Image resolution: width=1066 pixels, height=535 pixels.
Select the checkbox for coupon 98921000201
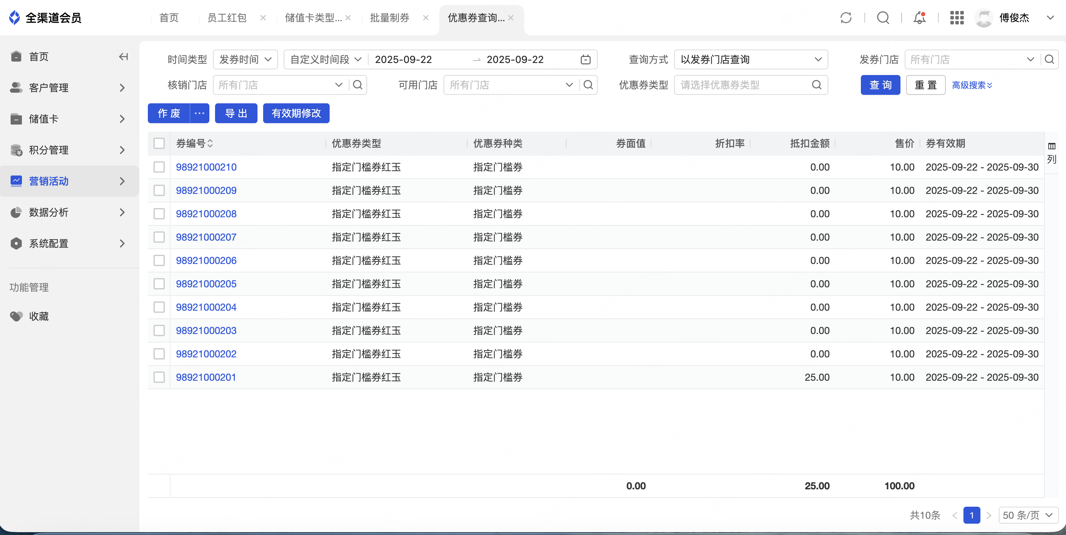[159, 377]
